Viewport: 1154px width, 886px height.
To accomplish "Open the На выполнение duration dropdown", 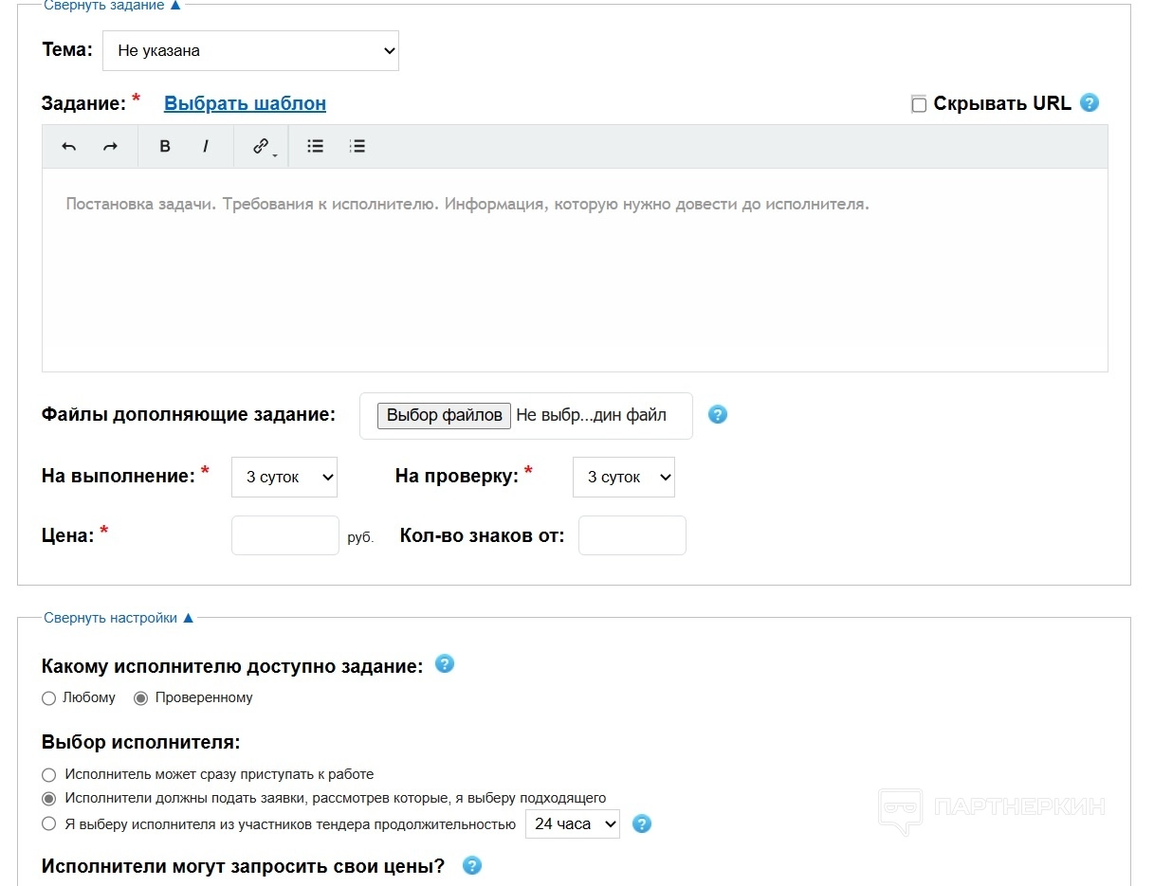I will pyautogui.click(x=284, y=478).
